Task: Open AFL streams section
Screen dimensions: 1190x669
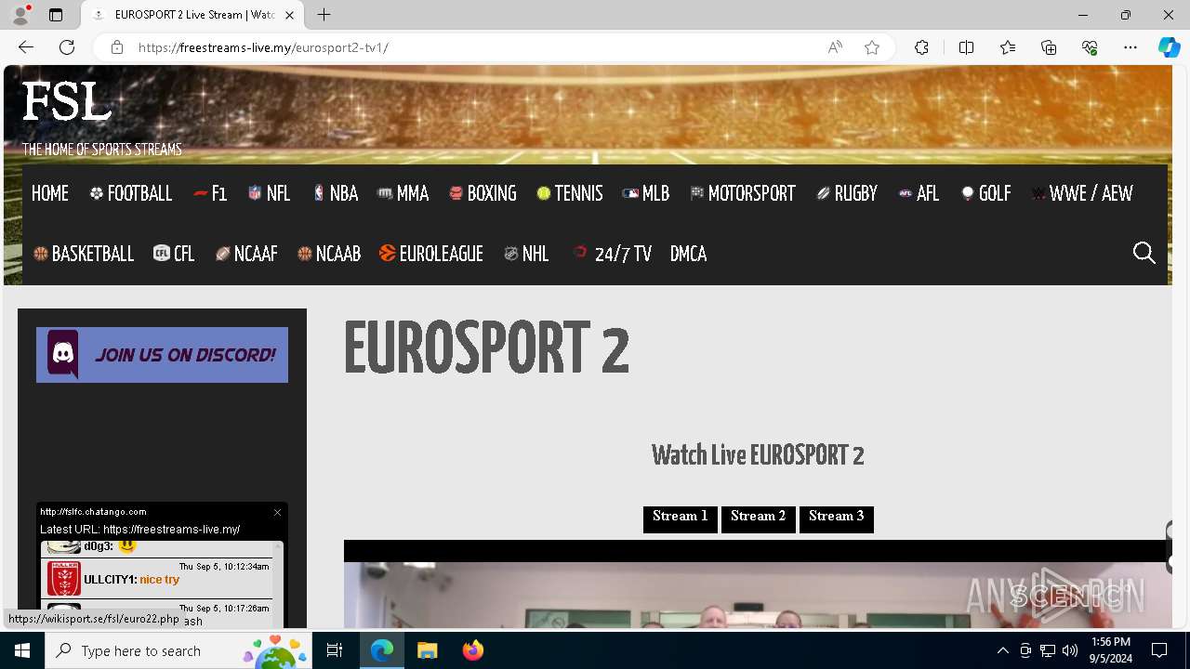Action: click(x=919, y=193)
